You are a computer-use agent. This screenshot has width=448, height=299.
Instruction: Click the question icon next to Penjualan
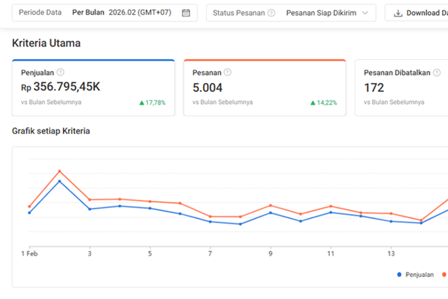[60, 73]
